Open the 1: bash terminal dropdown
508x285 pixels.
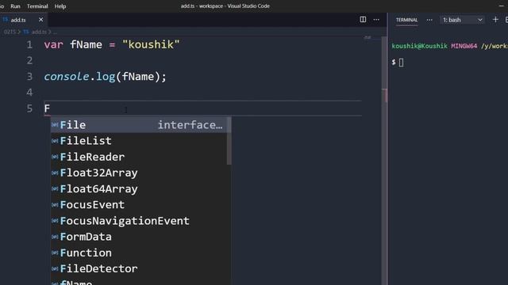(462, 20)
